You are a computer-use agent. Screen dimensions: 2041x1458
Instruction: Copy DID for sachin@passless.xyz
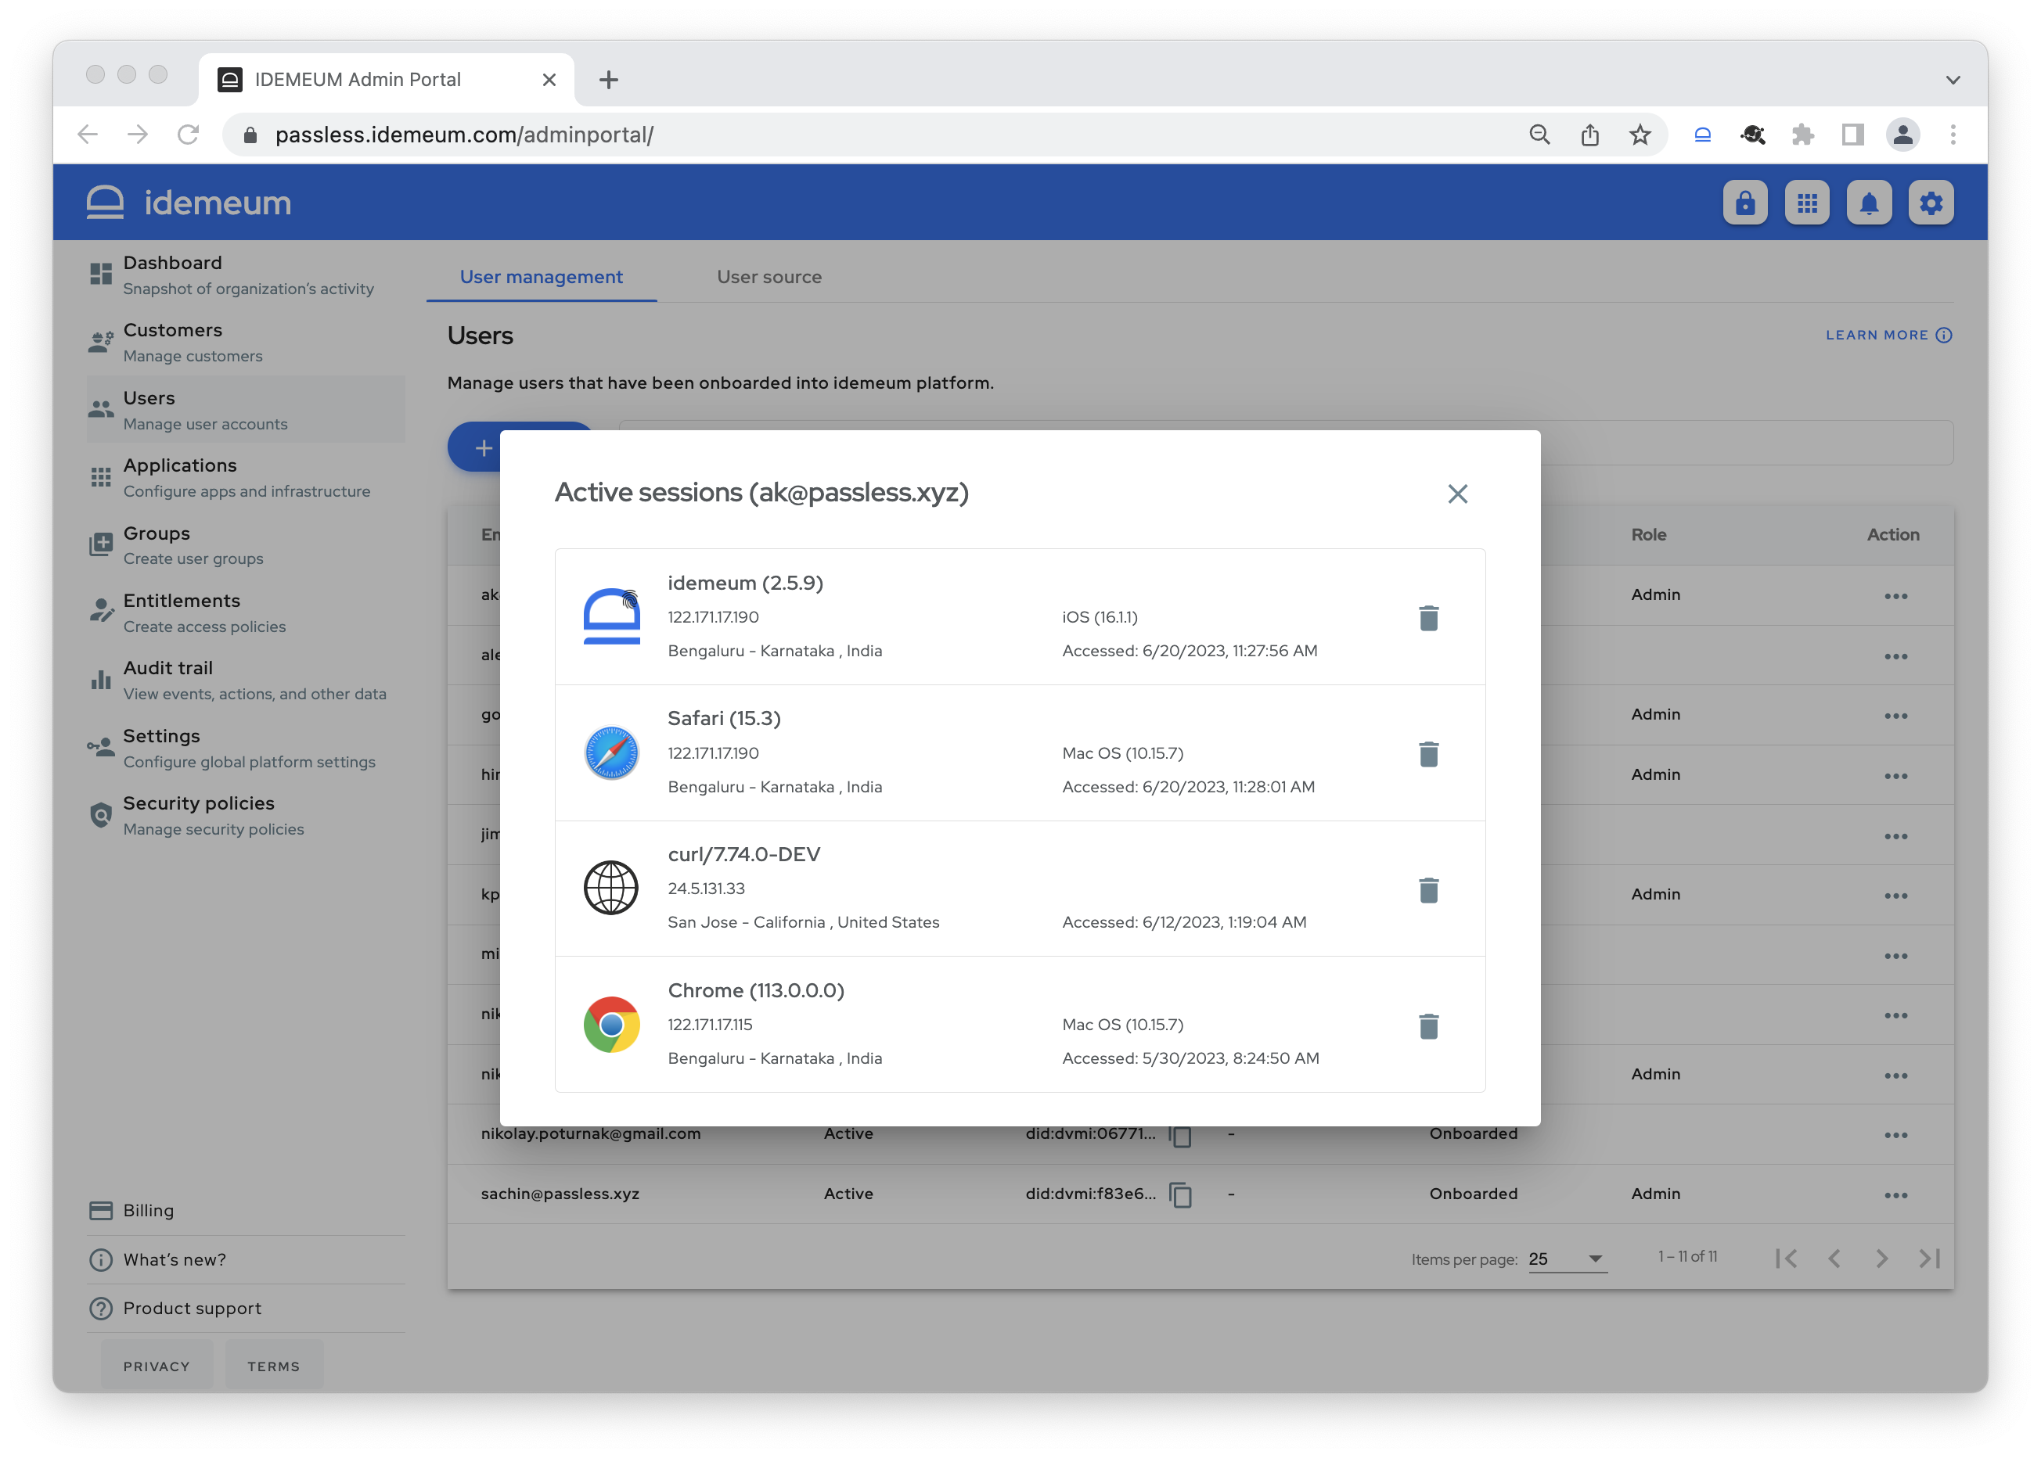1180,1194
